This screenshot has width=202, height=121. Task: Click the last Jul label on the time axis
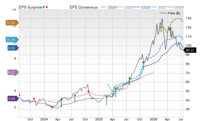(x=181, y=119)
